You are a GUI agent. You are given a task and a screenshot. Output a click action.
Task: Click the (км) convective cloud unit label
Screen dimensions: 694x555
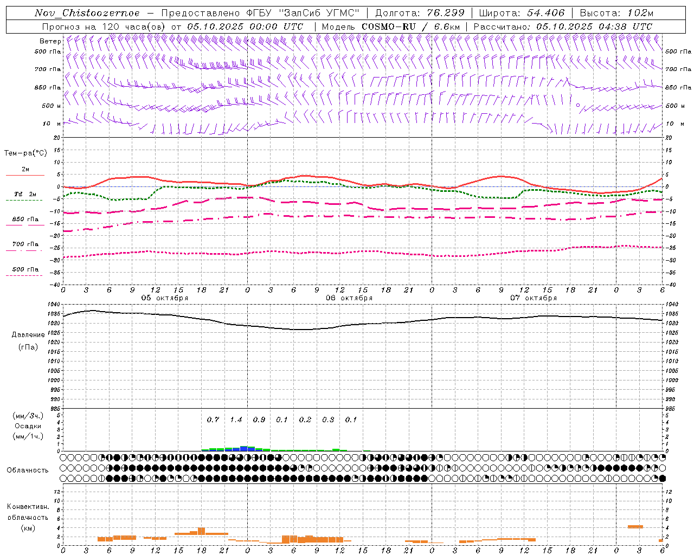click(28, 528)
